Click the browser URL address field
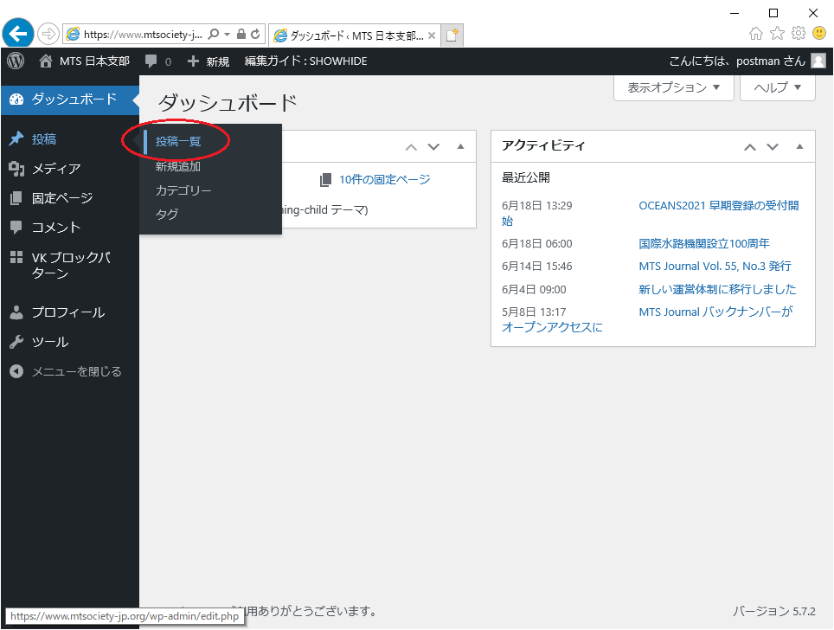Image resolution: width=834 pixels, height=630 pixels. click(x=143, y=35)
